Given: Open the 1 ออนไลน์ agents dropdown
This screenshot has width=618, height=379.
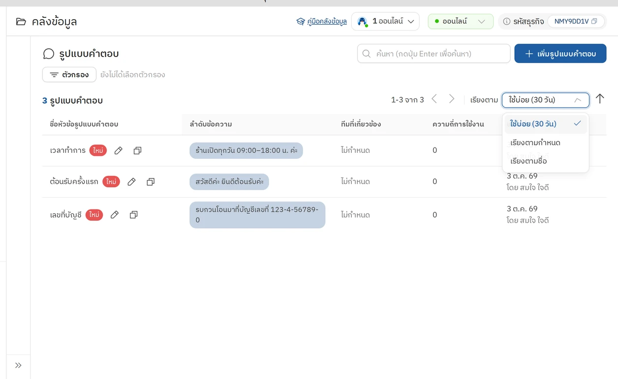Looking at the screenshot, I should pyautogui.click(x=385, y=21).
